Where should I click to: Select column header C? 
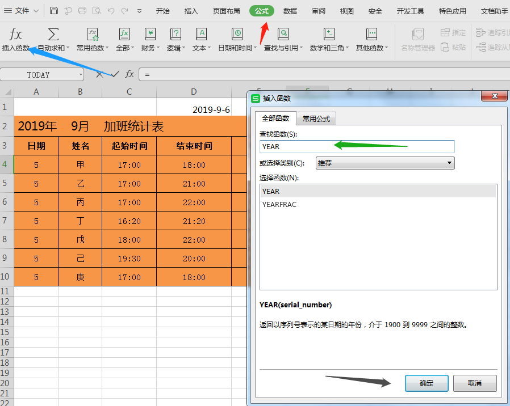129,92
